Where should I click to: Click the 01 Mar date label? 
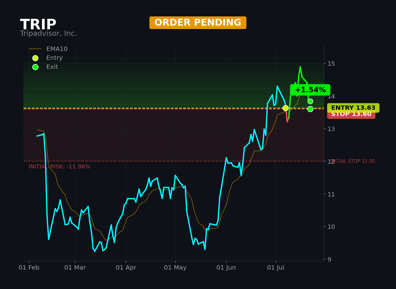pyautogui.click(x=75, y=268)
